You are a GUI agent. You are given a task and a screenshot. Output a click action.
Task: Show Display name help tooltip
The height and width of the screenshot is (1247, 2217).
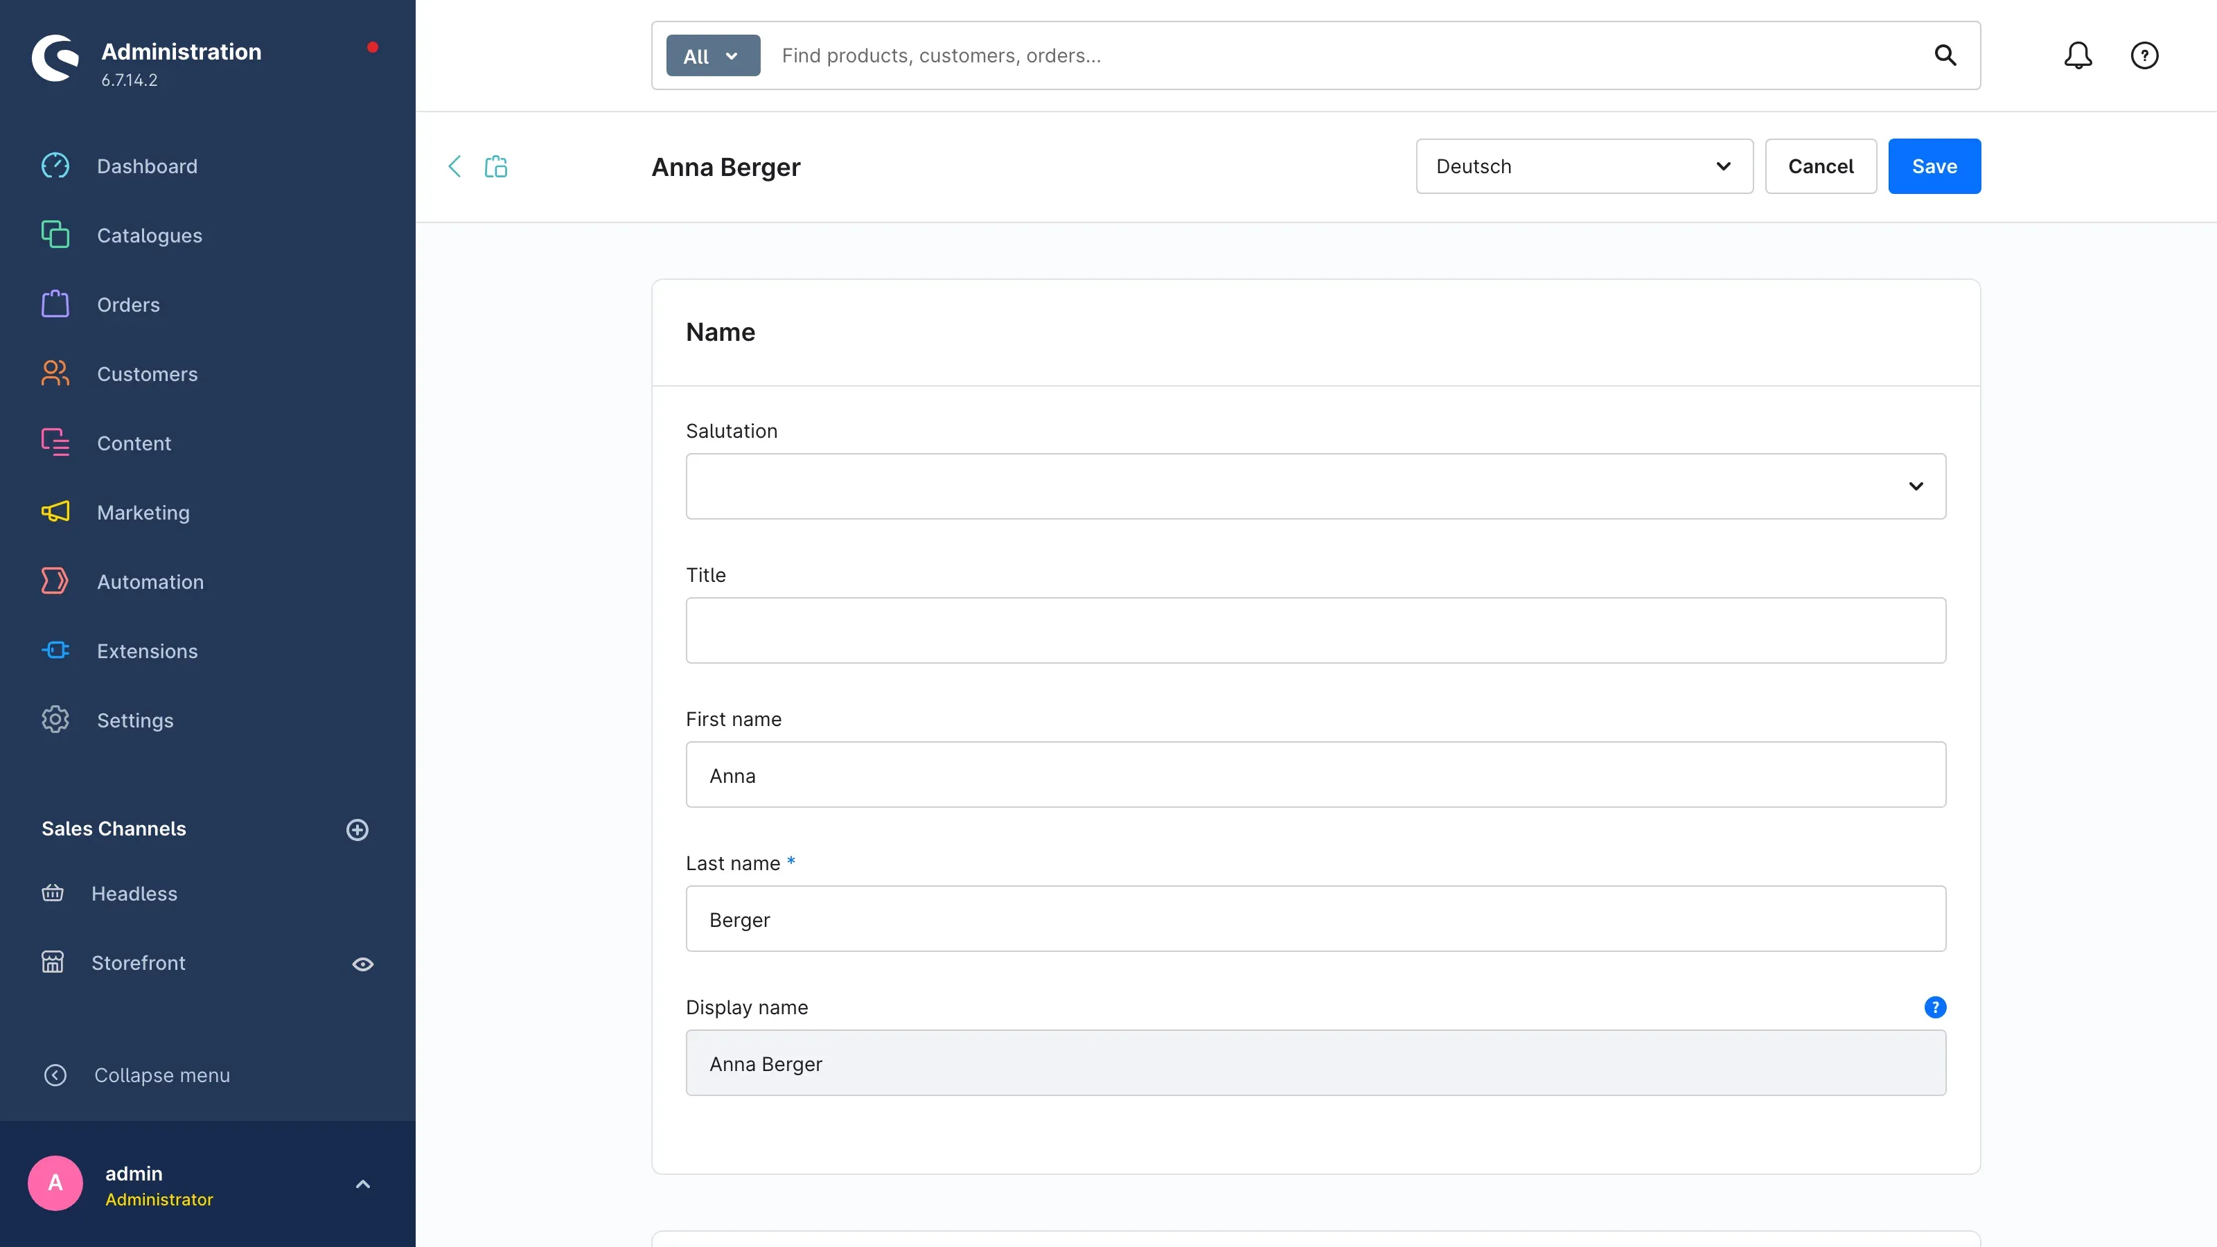tap(1935, 1007)
